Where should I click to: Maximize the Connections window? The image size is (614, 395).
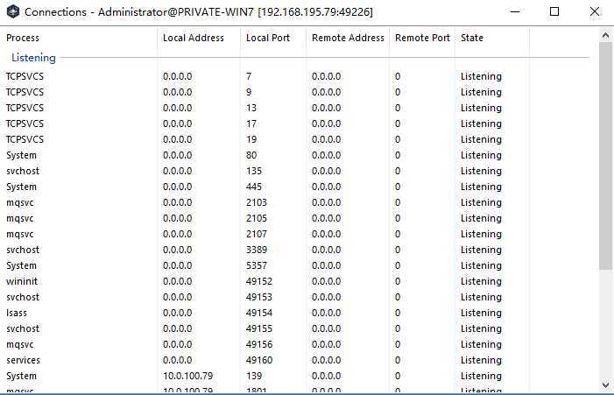pyautogui.click(x=554, y=11)
